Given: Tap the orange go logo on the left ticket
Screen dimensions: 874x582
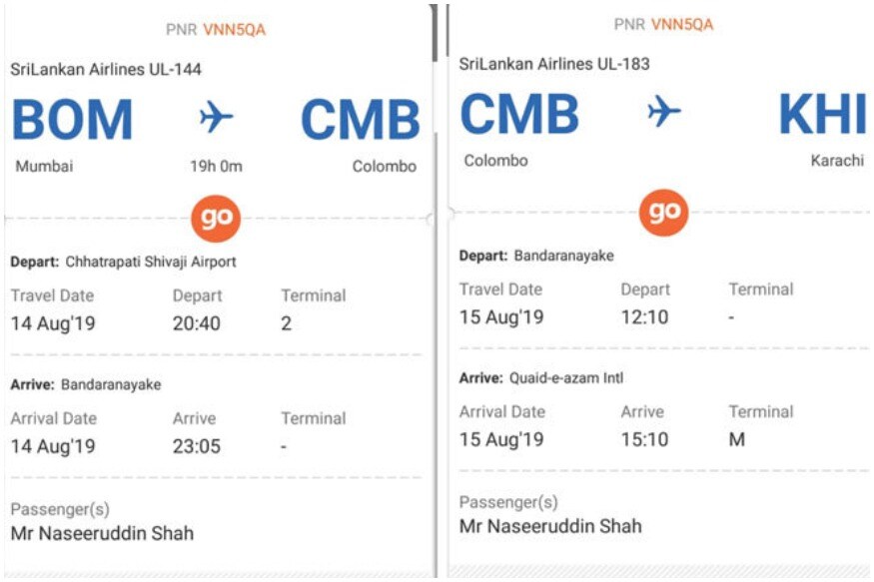Looking at the screenshot, I should point(216,219).
